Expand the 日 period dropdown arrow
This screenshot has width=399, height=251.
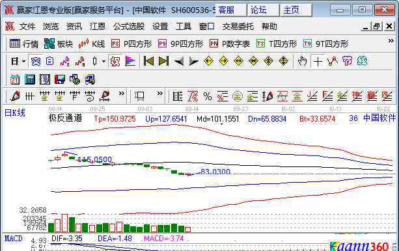point(24,62)
